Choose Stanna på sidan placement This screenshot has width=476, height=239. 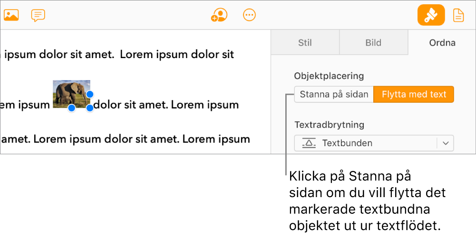(334, 94)
